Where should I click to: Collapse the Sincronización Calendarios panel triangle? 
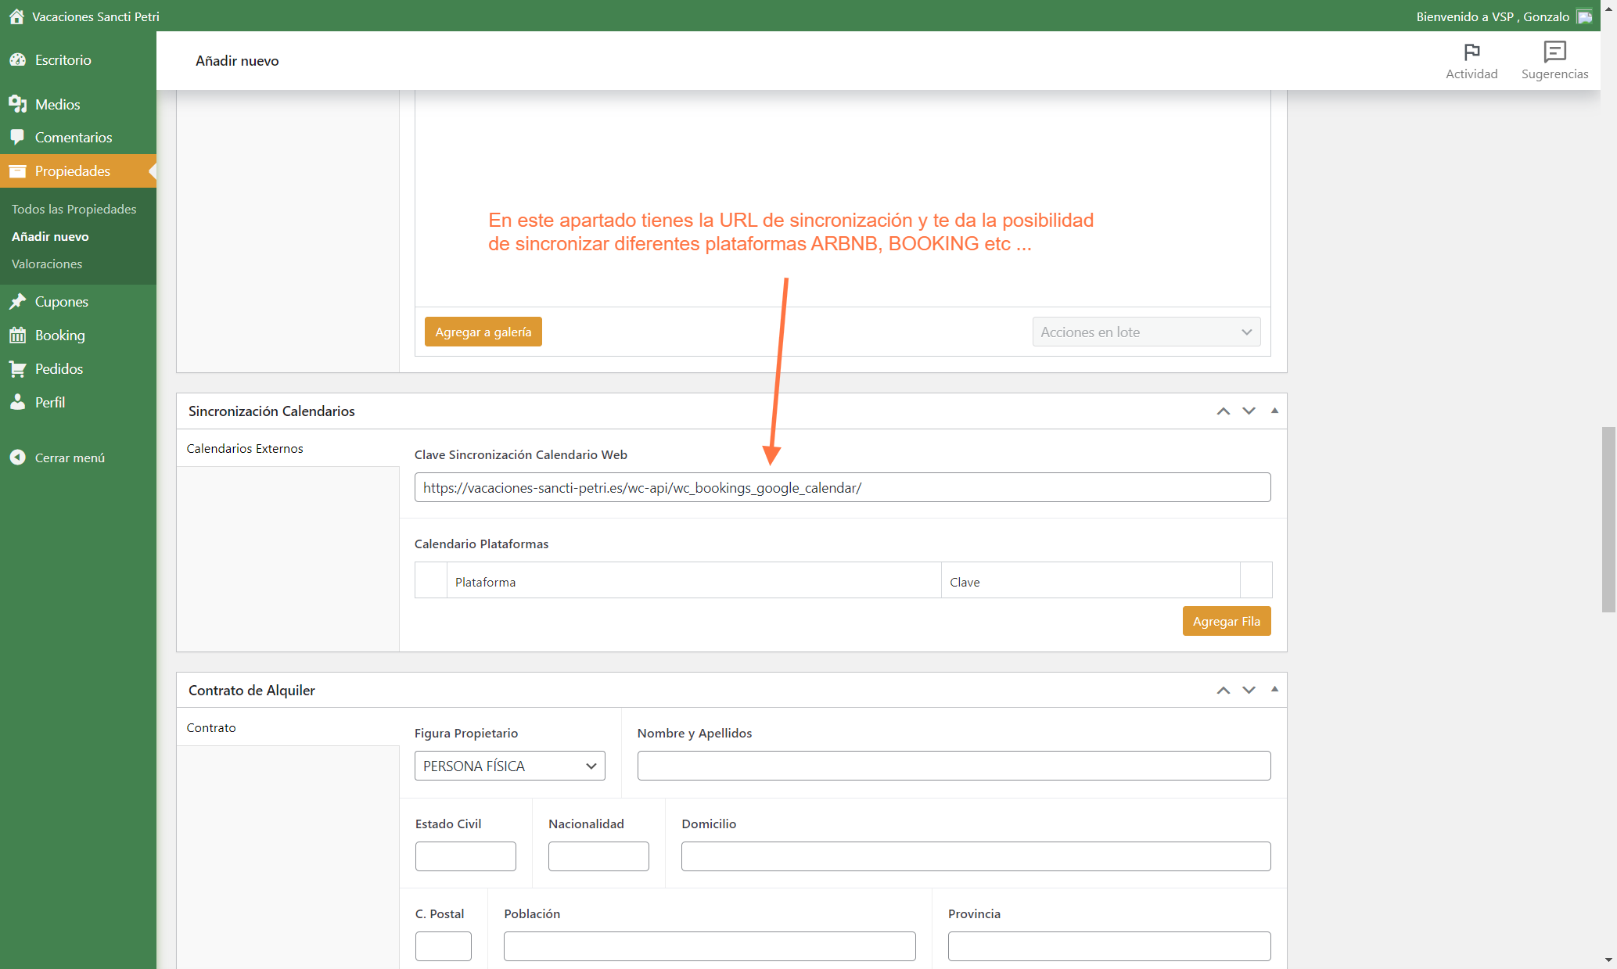1274,411
